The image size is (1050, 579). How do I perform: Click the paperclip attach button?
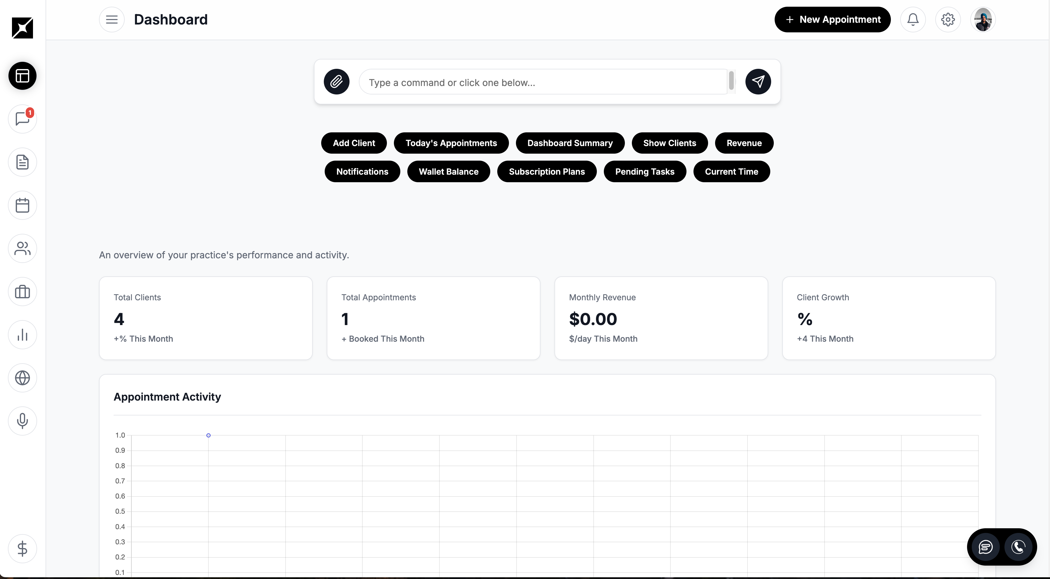[x=336, y=82]
